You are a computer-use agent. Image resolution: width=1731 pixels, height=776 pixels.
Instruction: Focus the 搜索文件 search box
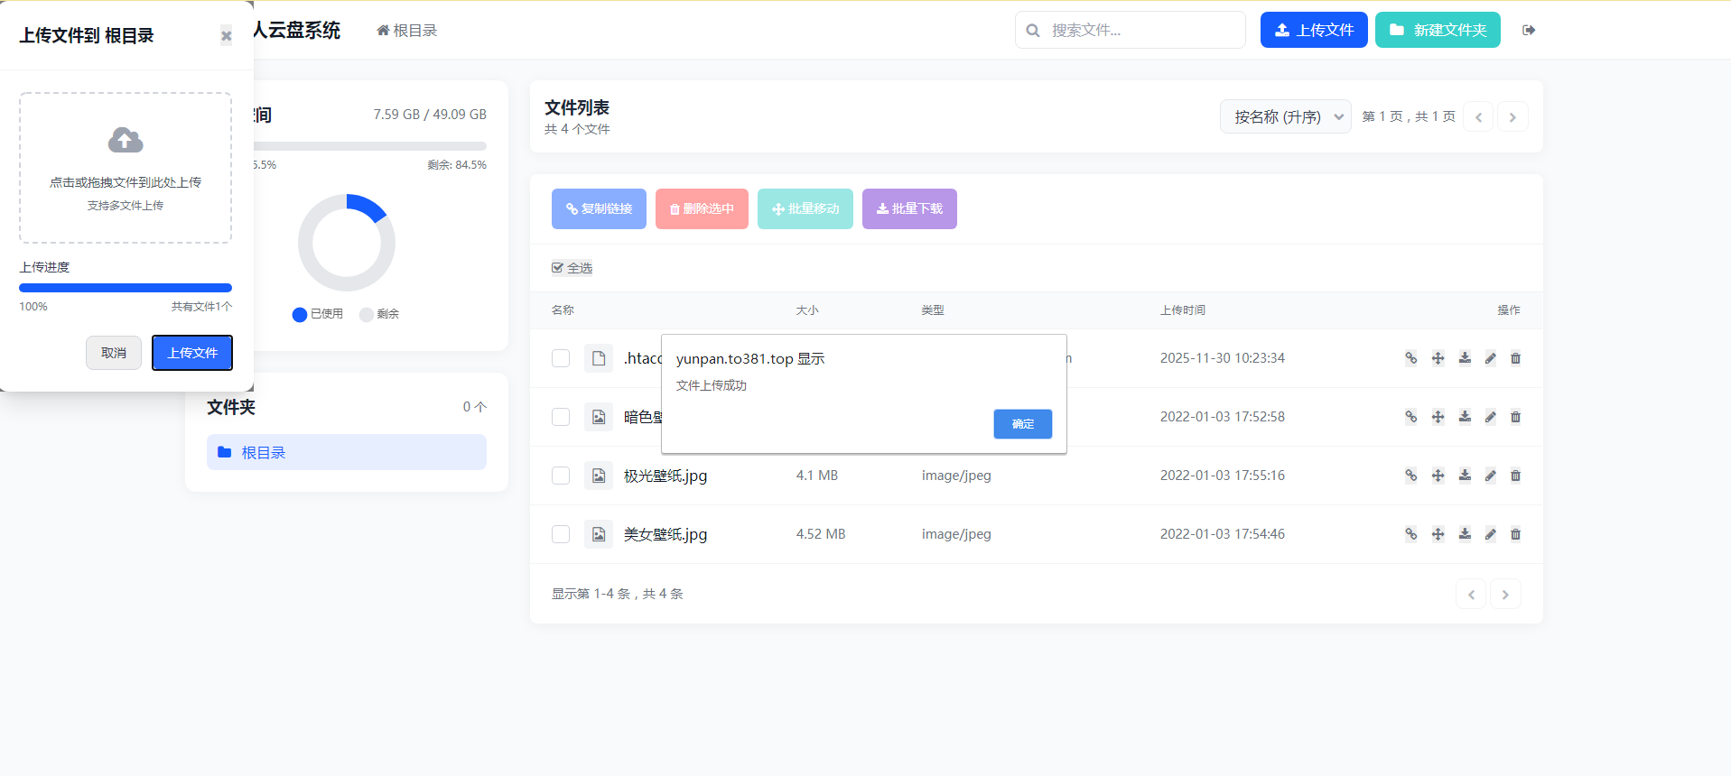(1140, 31)
